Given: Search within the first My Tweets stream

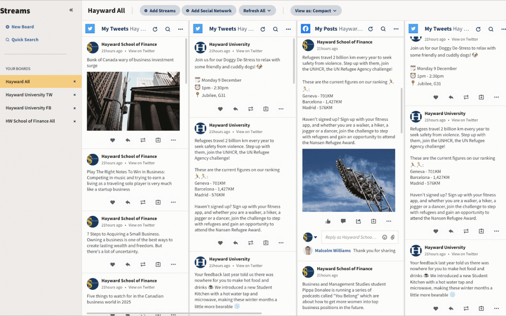Looking at the screenshot, I should coord(168,29).
